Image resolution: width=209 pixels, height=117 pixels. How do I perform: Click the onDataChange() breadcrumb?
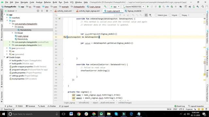pos(125,103)
